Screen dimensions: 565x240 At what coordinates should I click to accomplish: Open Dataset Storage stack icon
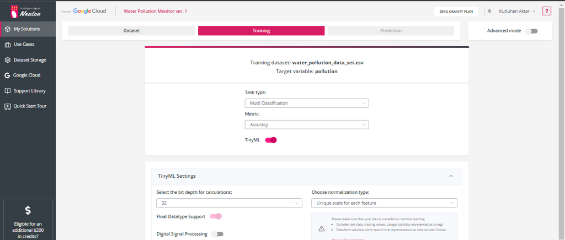pos(7,60)
